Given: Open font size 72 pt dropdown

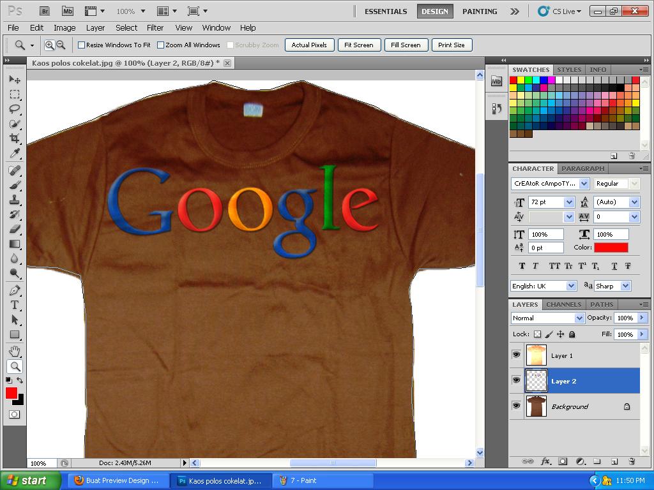Looking at the screenshot, I should [569, 202].
